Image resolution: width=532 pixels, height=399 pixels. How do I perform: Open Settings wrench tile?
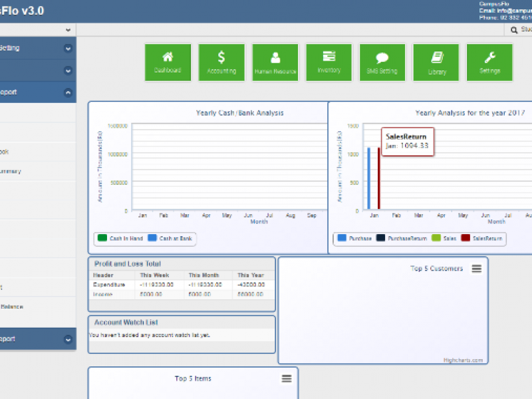(489, 63)
